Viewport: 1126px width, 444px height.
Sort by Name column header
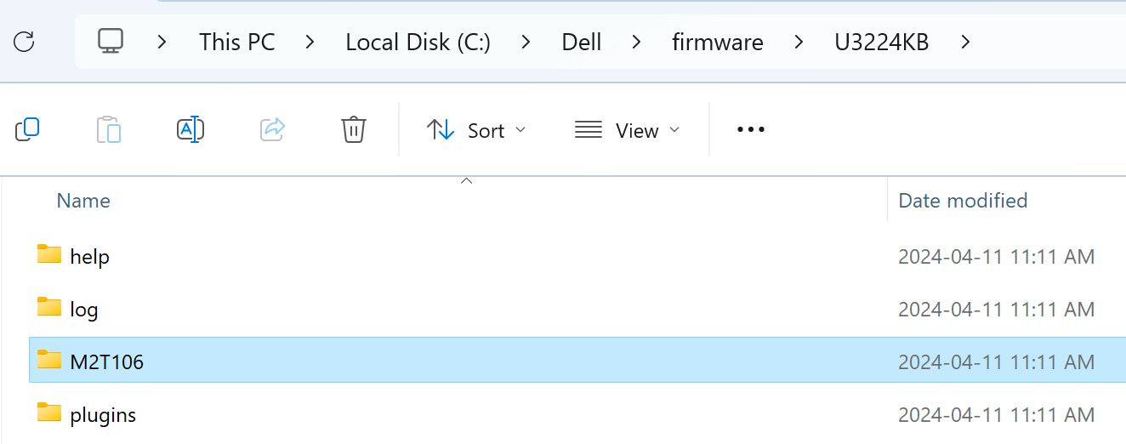coord(83,201)
